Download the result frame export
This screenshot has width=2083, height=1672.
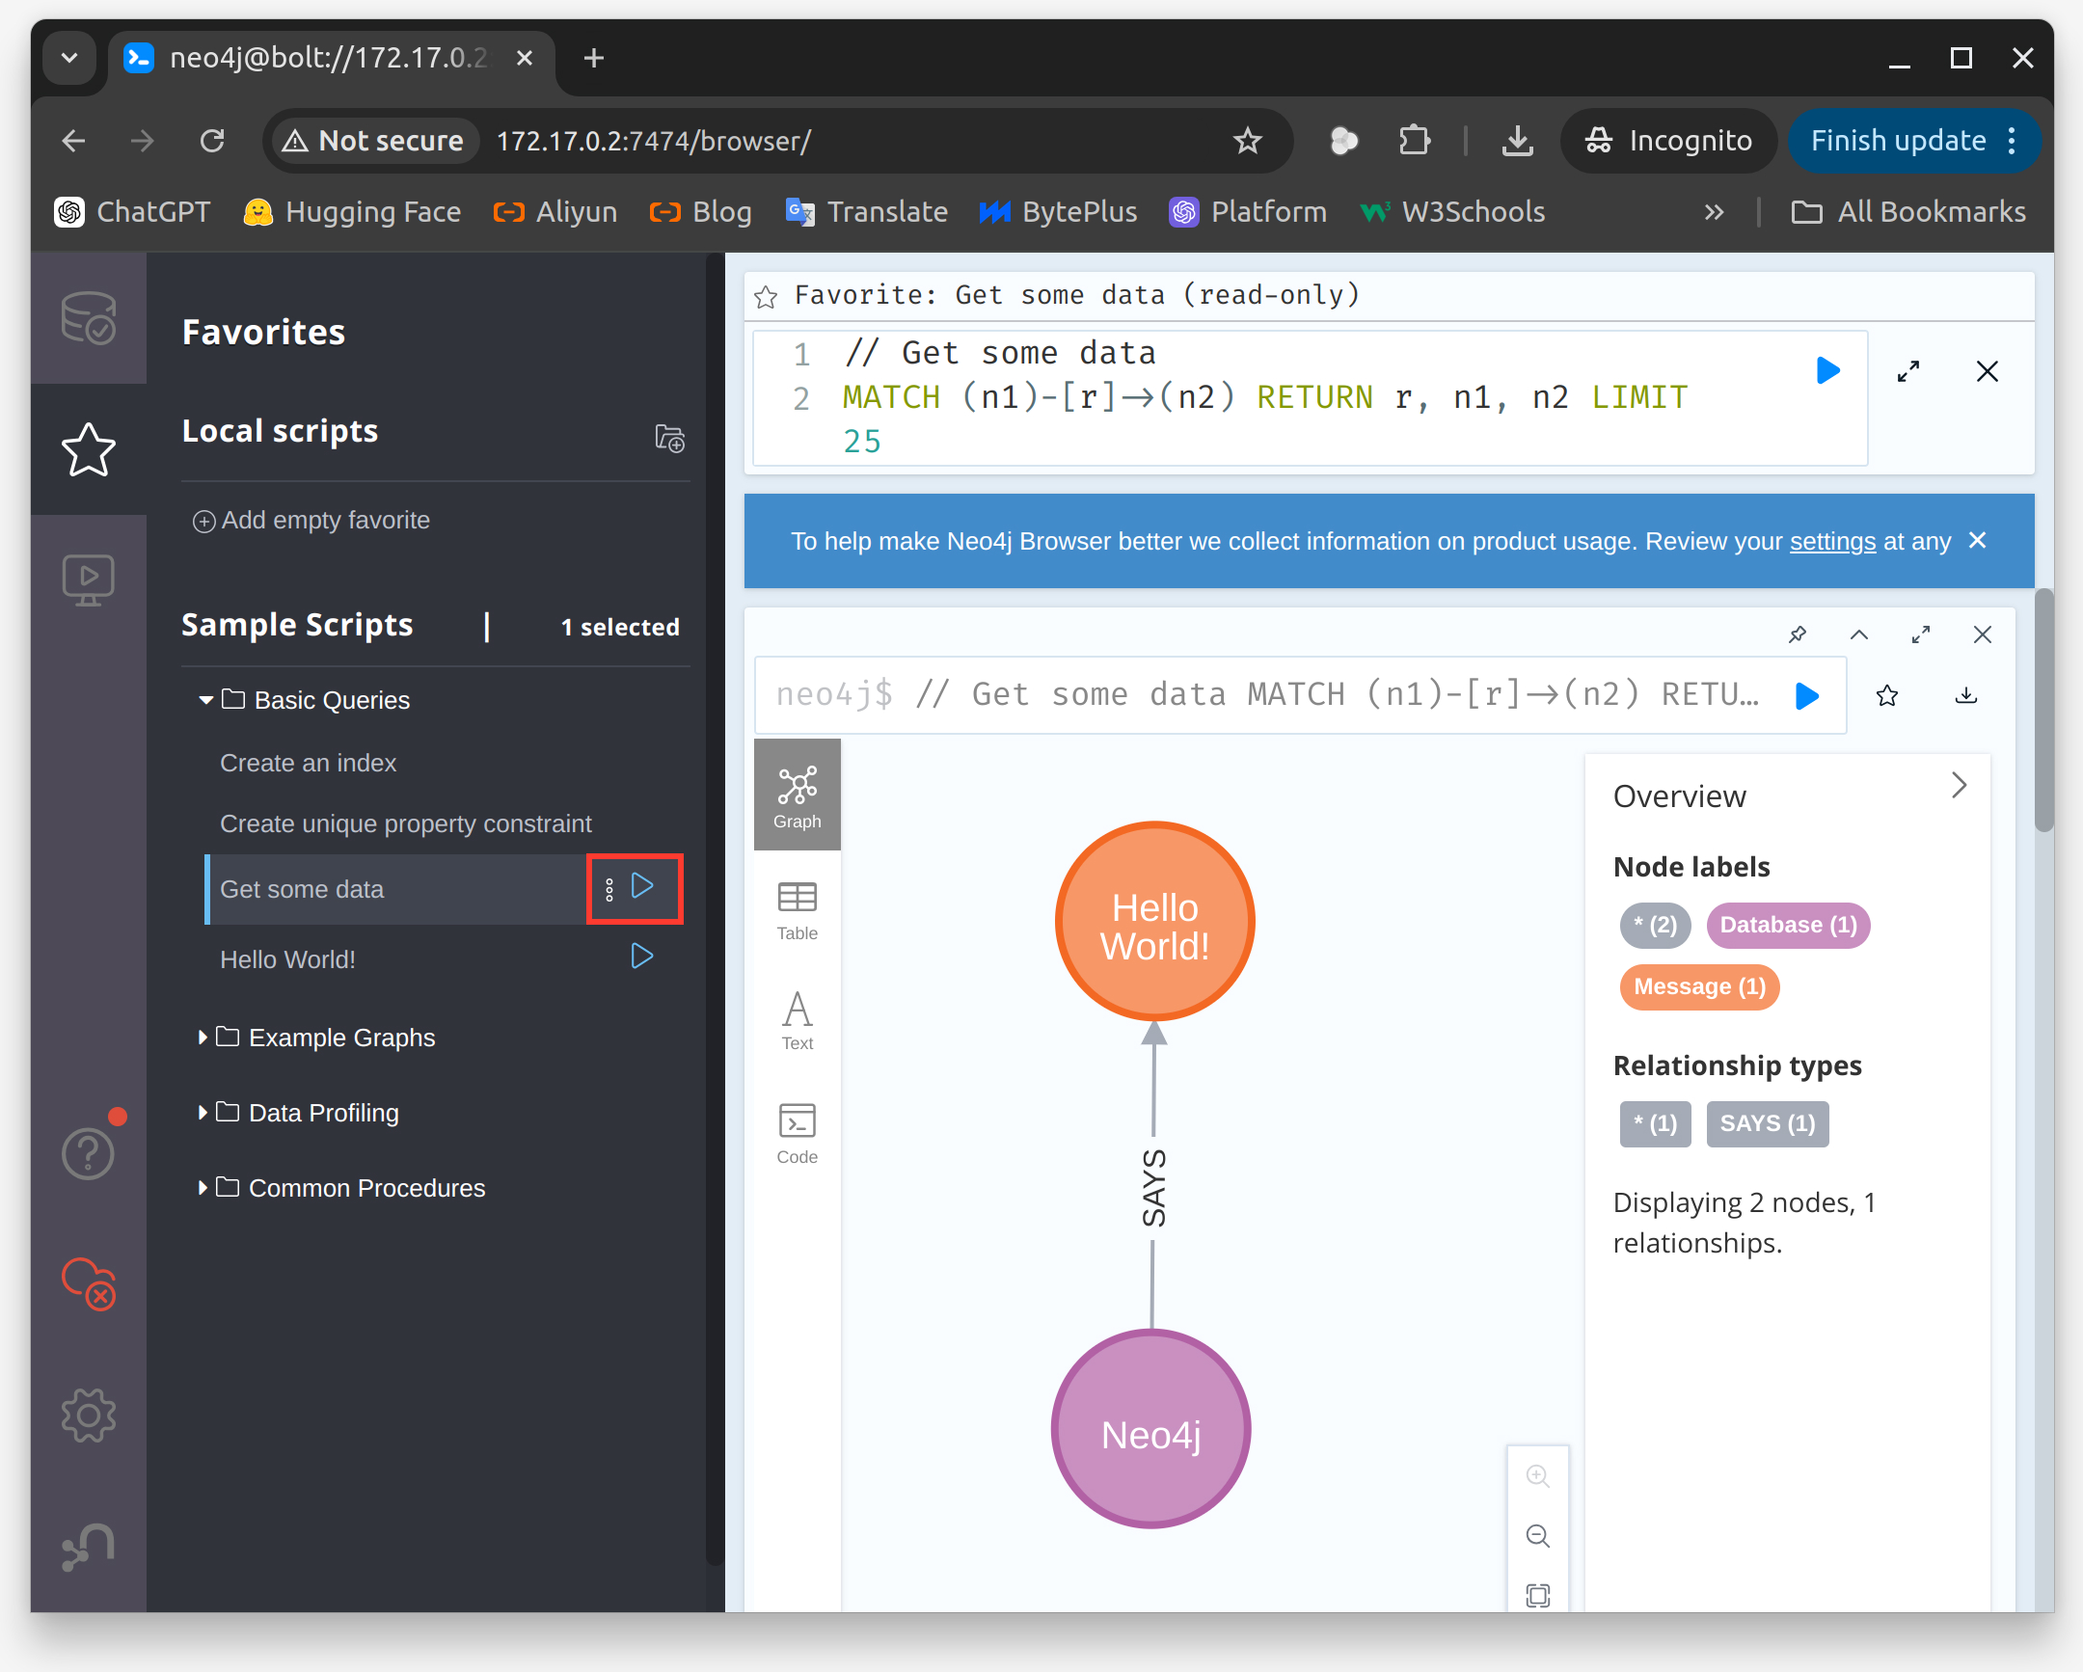pos(1965,695)
